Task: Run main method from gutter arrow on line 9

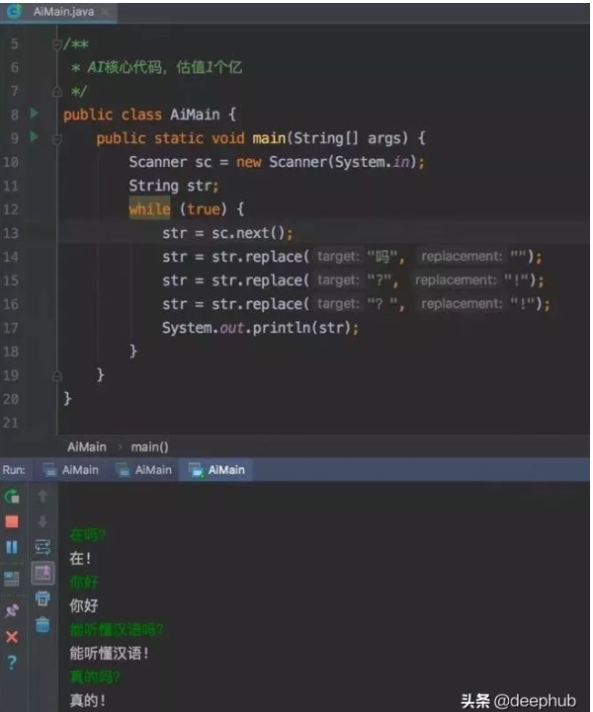Action: point(34,136)
